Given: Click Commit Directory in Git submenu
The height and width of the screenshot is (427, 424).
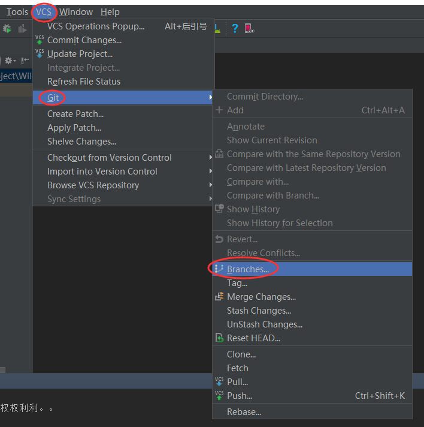Looking at the screenshot, I should [312, 97].
